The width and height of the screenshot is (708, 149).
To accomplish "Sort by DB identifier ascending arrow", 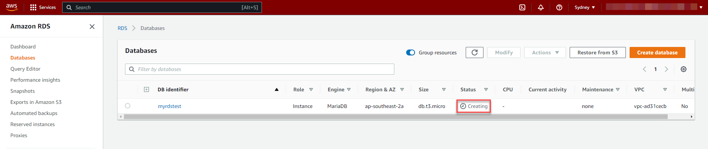I will click(x=277, y=89).
